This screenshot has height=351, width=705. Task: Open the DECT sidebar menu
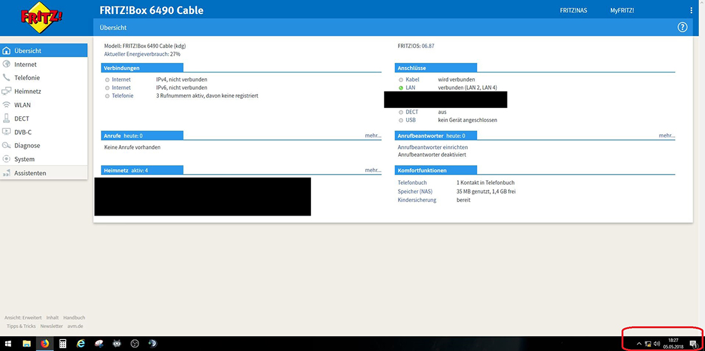click(x=44, y=119)
